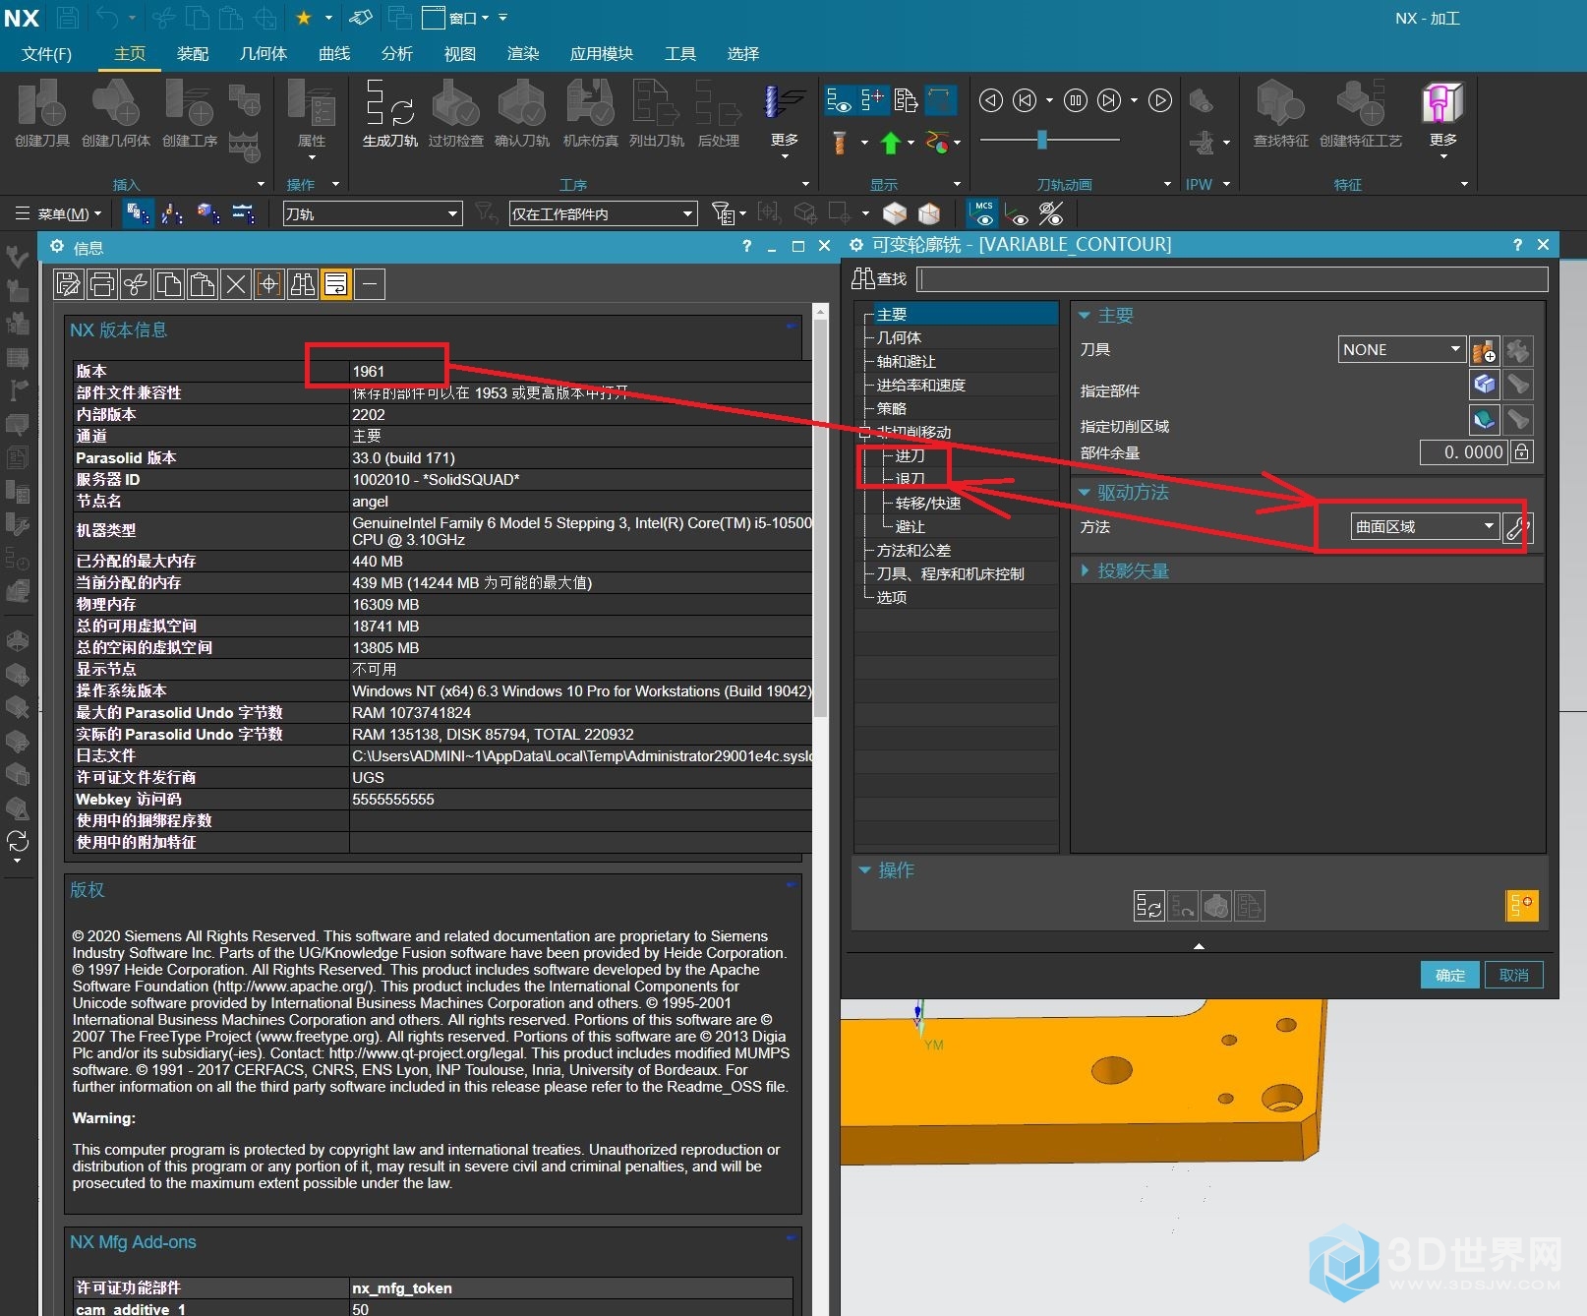Click the save-as icon in Info toolbar
This screenshot has width=1587, height=1316.
pyautogui.click(x=68, y=285)
